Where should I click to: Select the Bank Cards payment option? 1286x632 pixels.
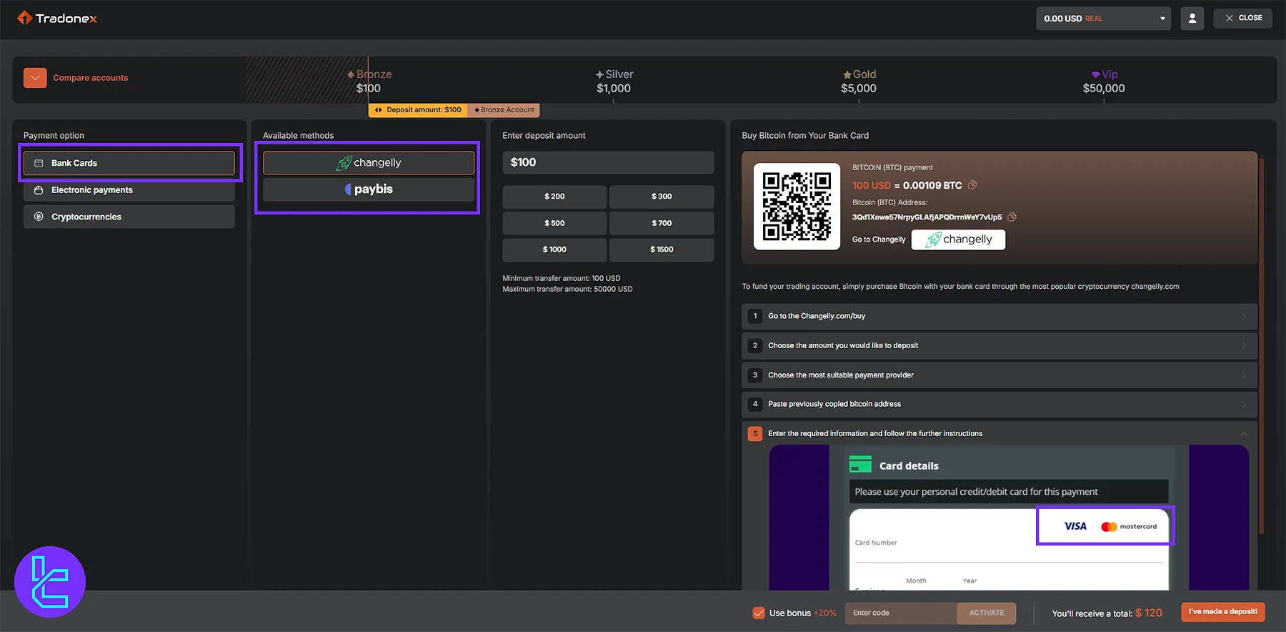point(129,163)
